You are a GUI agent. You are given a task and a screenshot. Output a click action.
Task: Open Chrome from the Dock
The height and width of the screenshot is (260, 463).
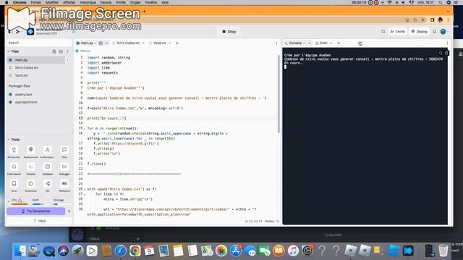click(135, 251)
